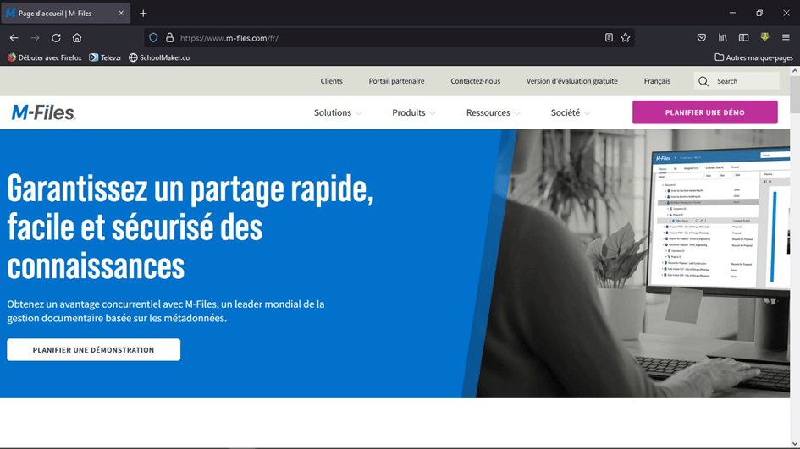Expand the Société menu
Viewport: 800px width, 449px height.
coord(571,112)
